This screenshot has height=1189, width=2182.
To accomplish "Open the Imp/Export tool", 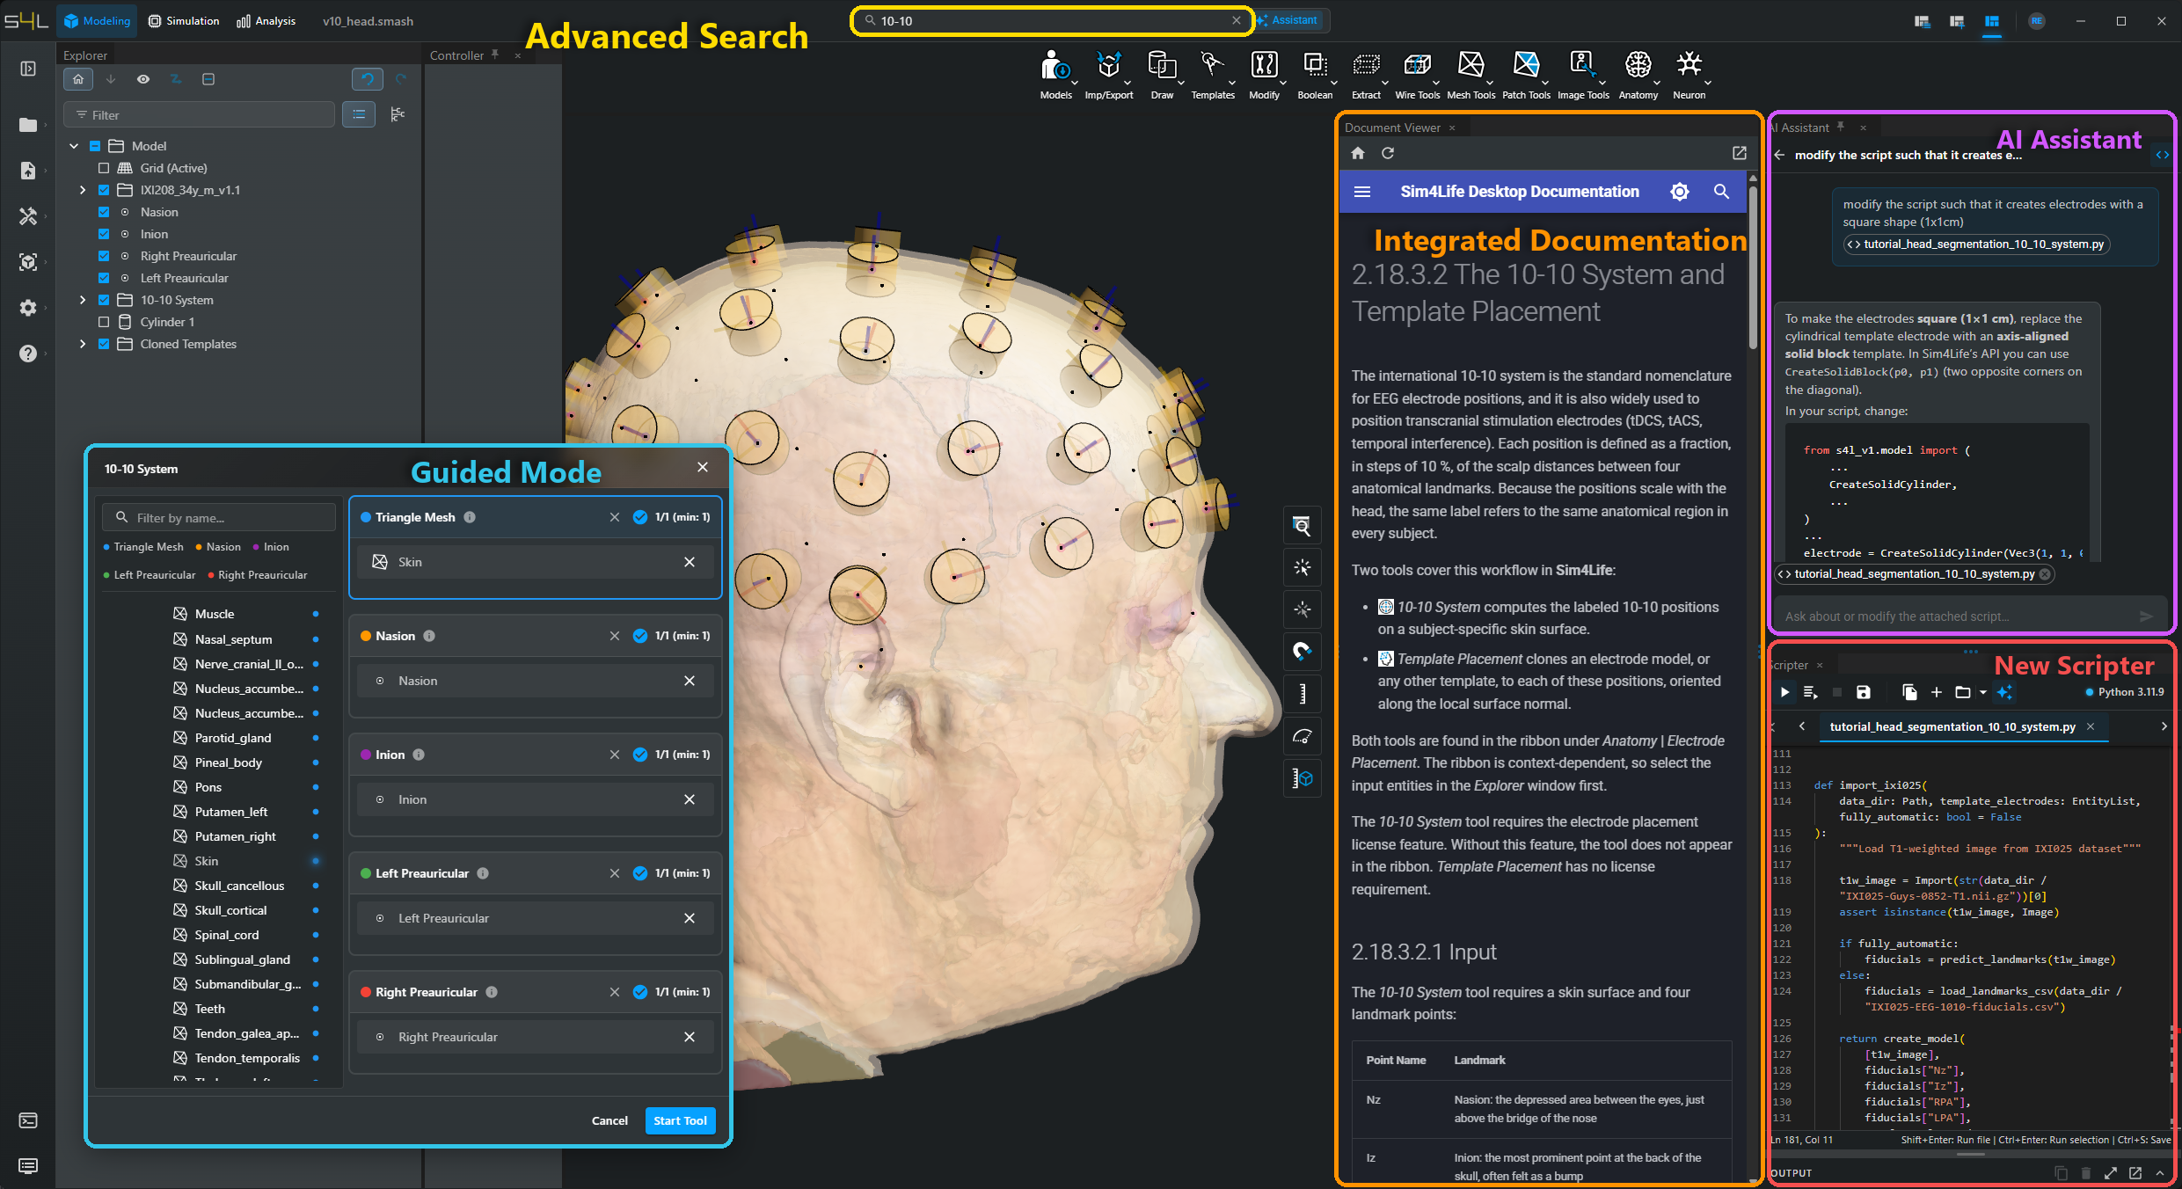I will point(1109,74).
